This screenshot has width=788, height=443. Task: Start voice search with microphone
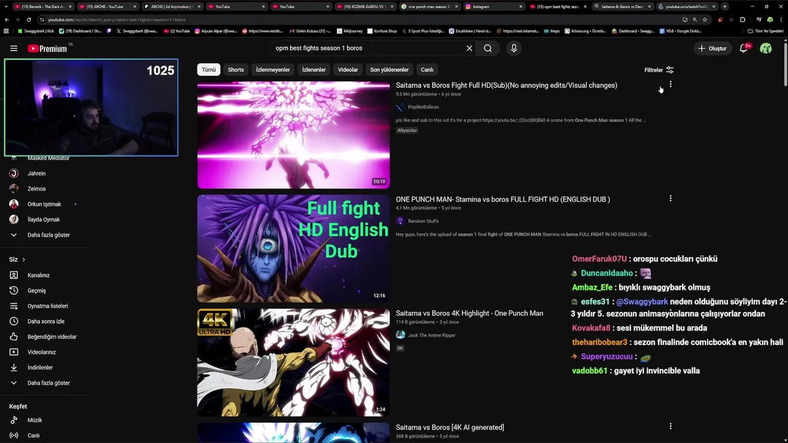click(x=514, y=48)
